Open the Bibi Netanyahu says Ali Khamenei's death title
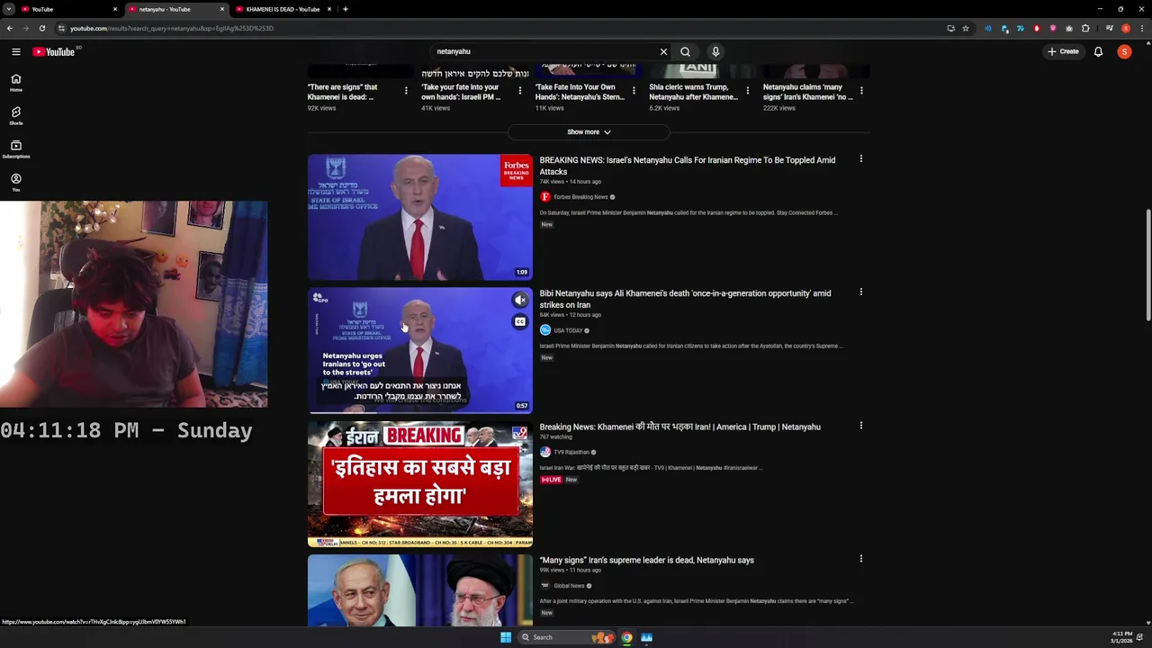Image resolution: width=1152 pixels, height=648 pixels. tap(685, 299)
